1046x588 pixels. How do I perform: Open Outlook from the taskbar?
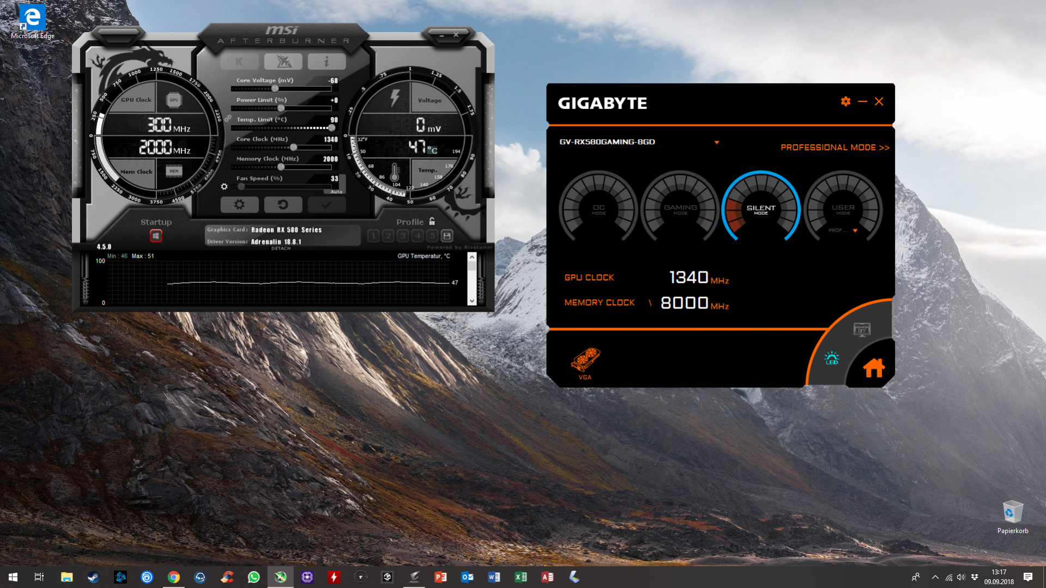click(467, 577)
